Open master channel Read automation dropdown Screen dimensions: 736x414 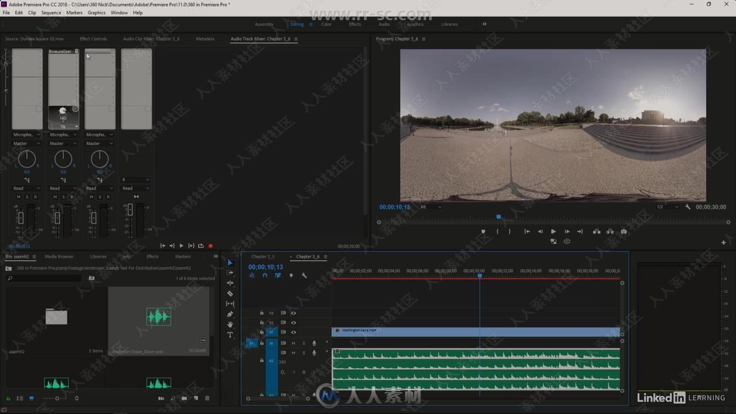pyautogui.click(x=136, y=188)
